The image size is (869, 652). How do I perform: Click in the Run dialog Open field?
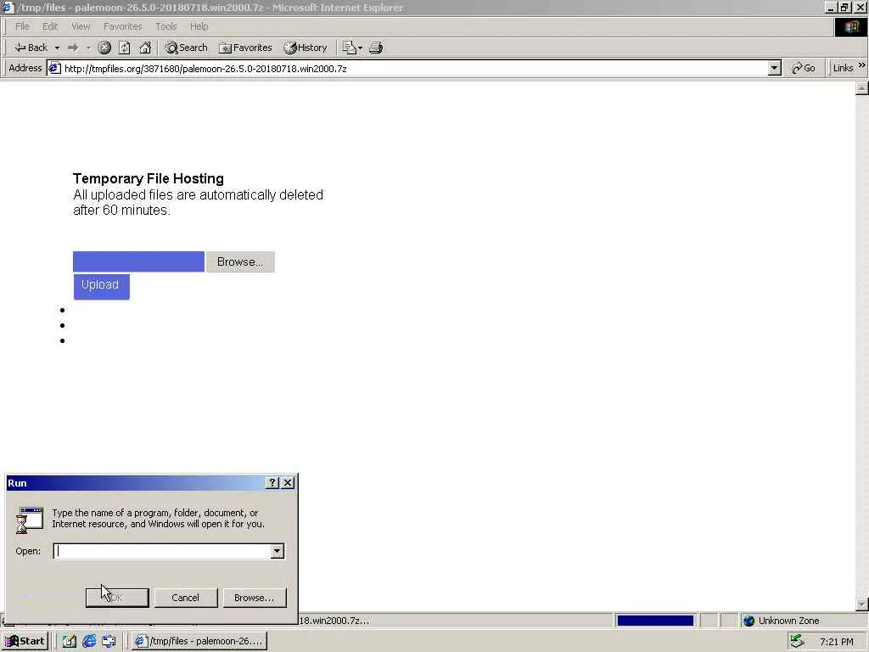pyautogui.click(x=162, y=551)
